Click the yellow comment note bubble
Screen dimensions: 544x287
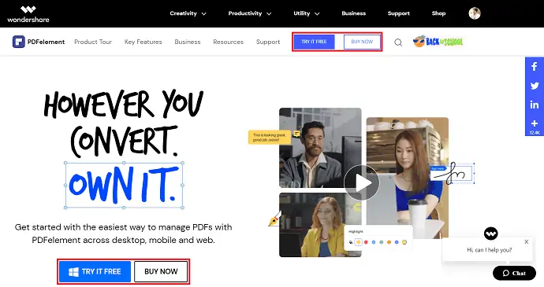(270, 138)
